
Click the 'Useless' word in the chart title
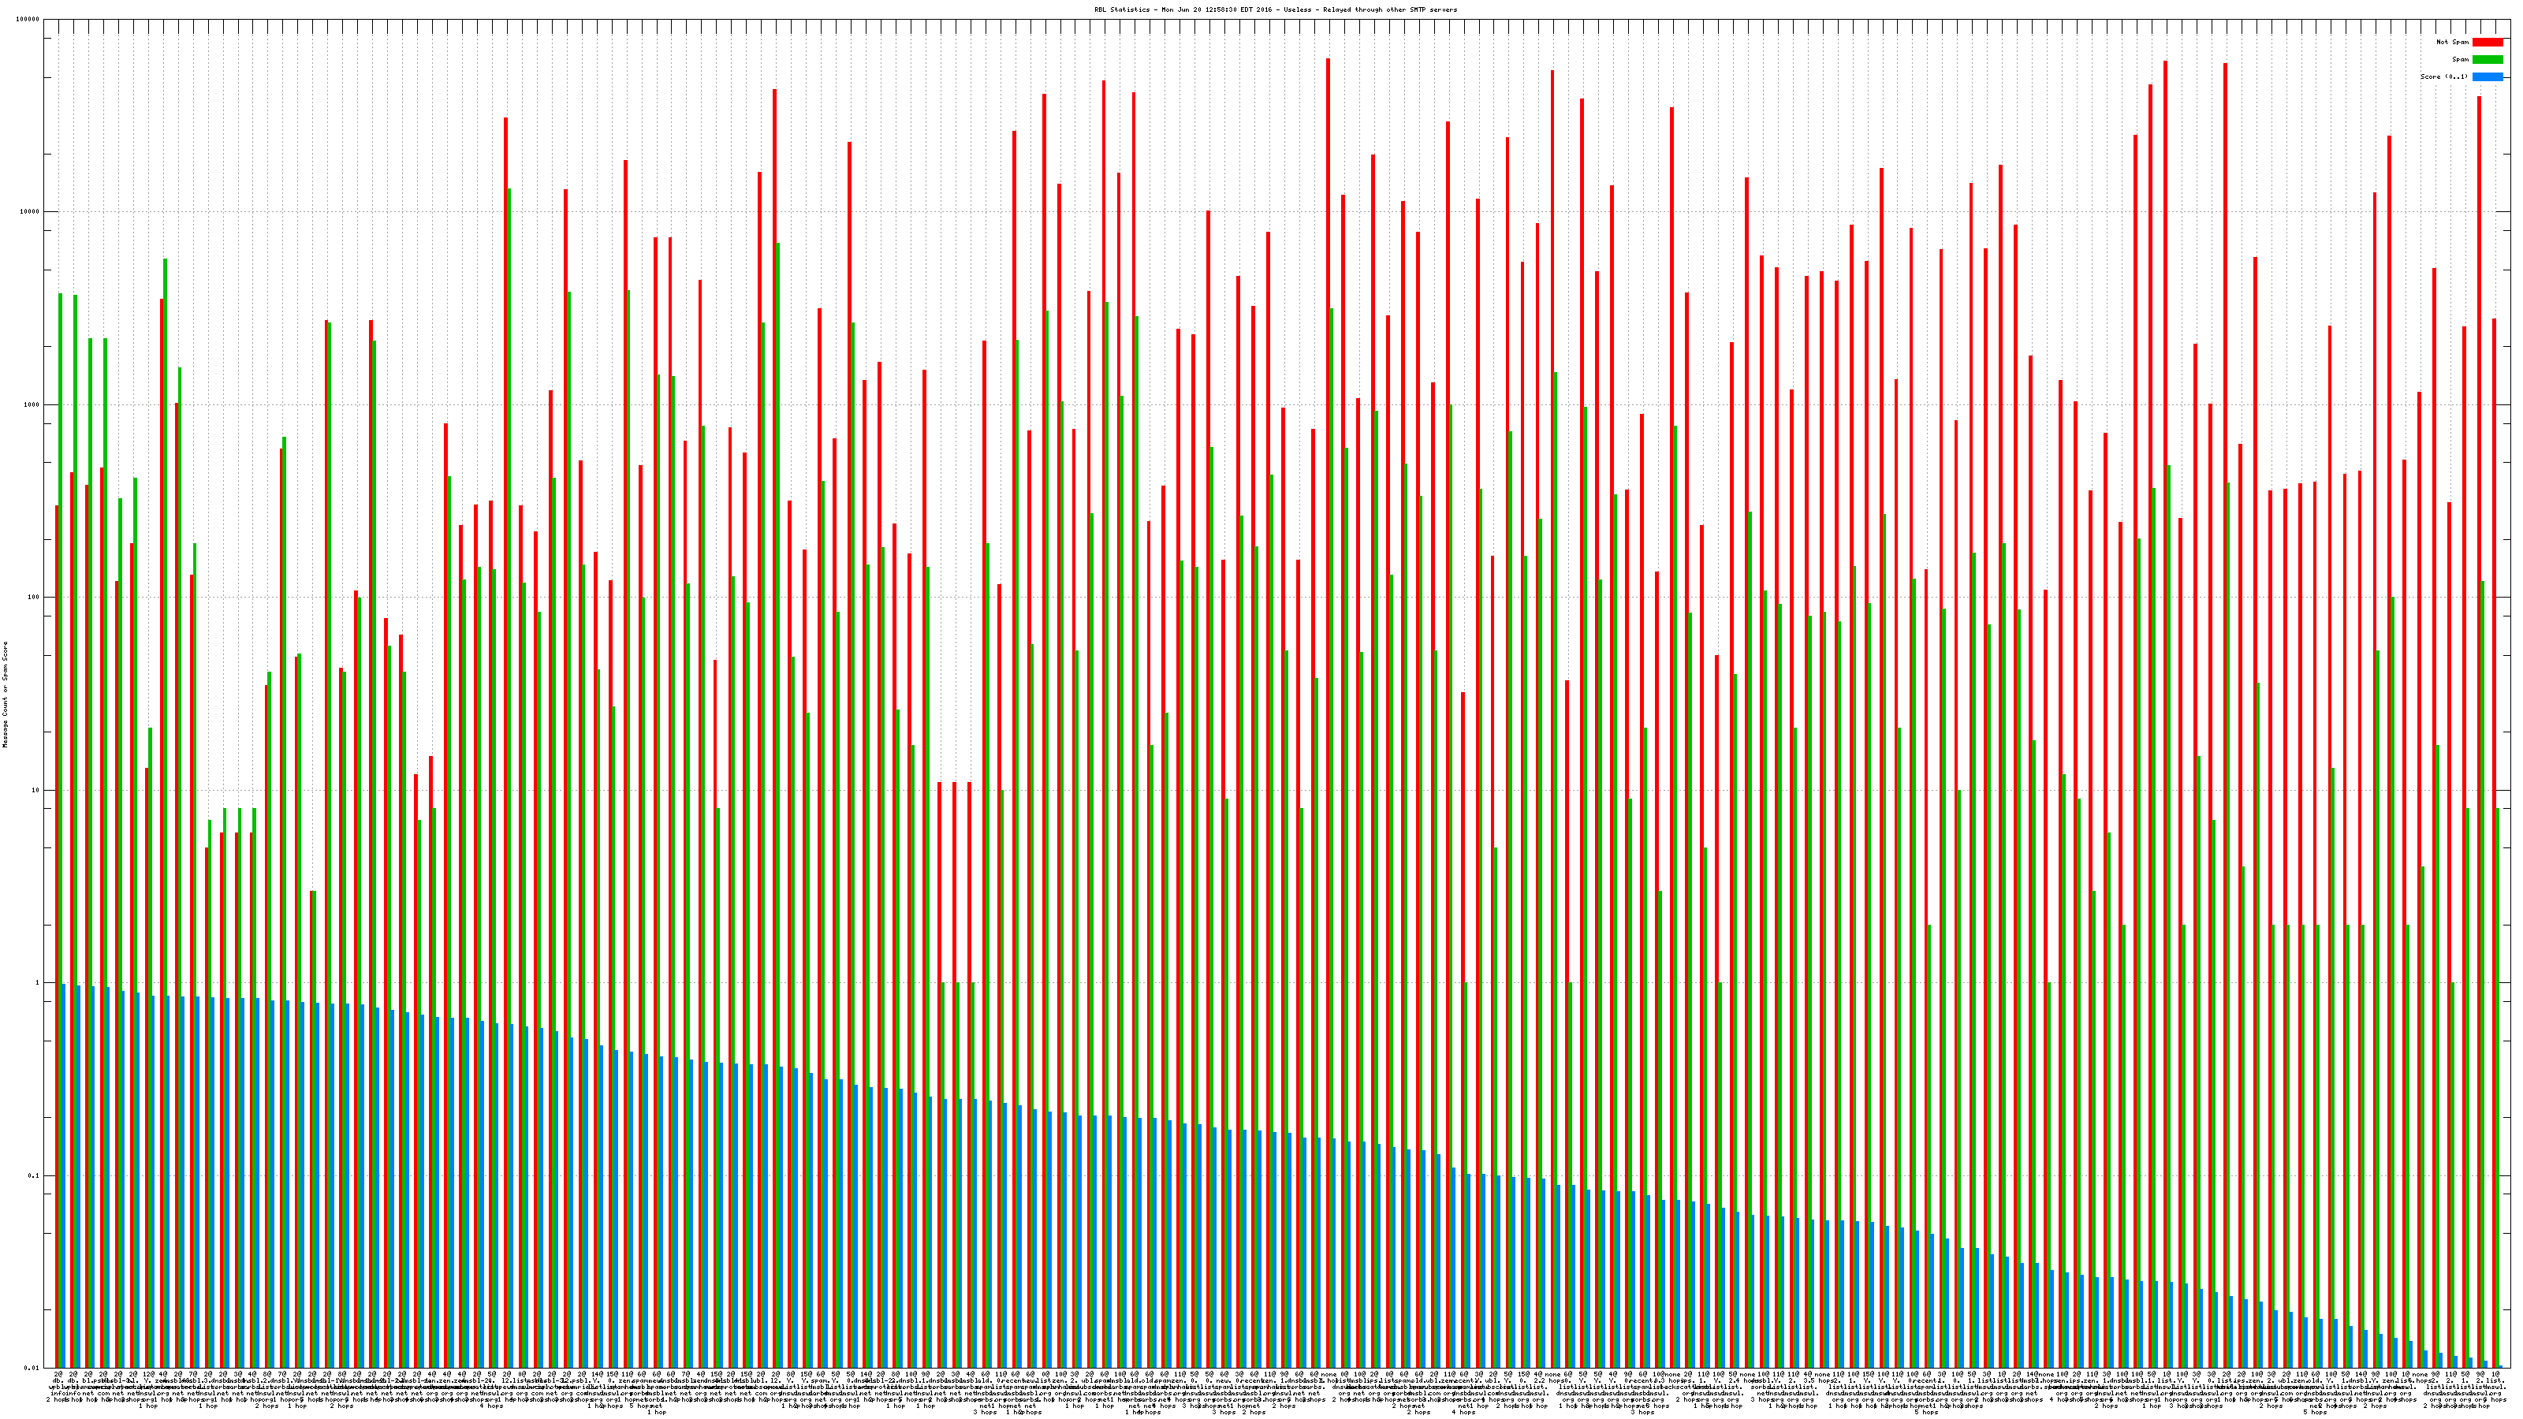pos(1297,9)
